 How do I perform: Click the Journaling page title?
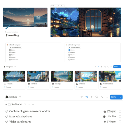coord(12,35)
